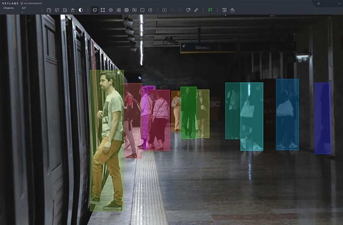
Task: Click the green flag icon
Action: click(210, 10)
